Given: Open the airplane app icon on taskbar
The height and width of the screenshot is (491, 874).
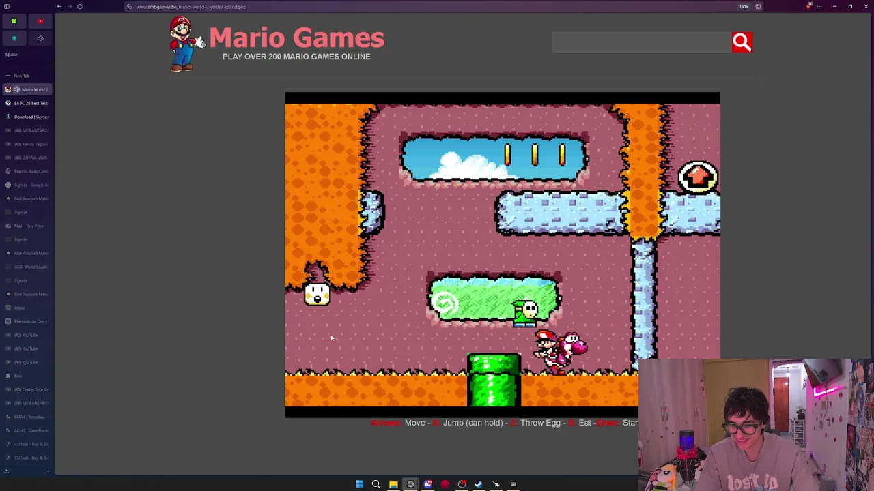Looking at the screenshot, I should (496, 484).
